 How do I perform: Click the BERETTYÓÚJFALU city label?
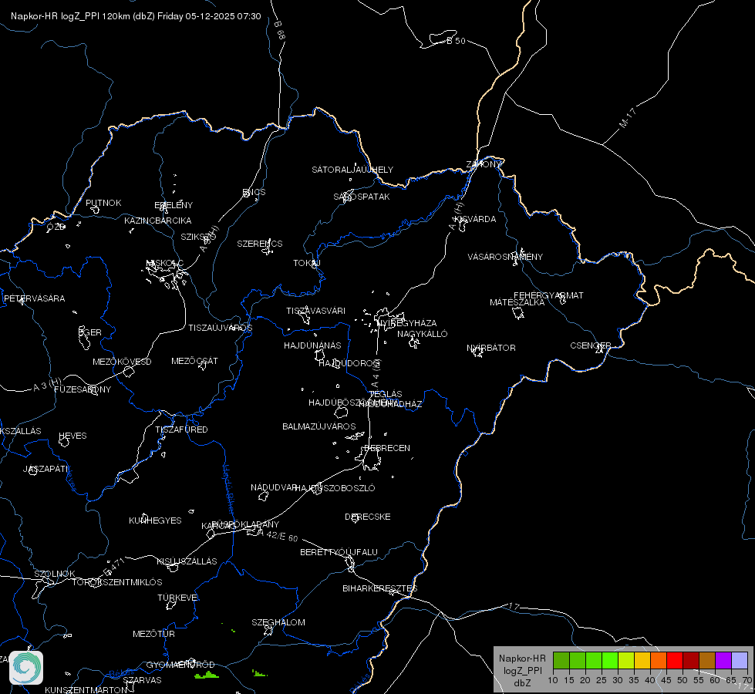(339, 552)
